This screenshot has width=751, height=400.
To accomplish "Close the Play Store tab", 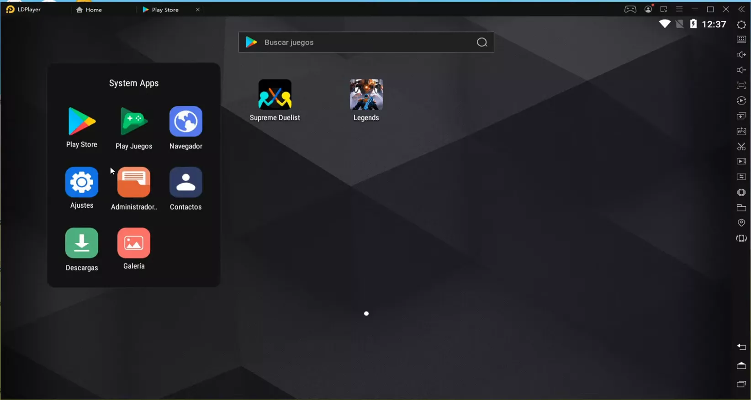I will coord(198,10).
